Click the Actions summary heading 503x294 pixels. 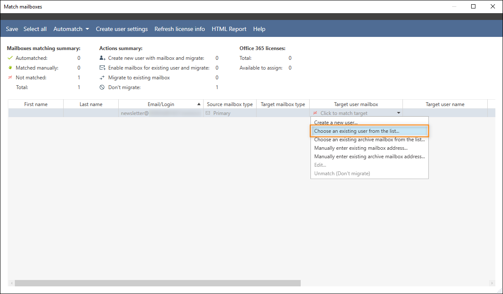(121, 48)
